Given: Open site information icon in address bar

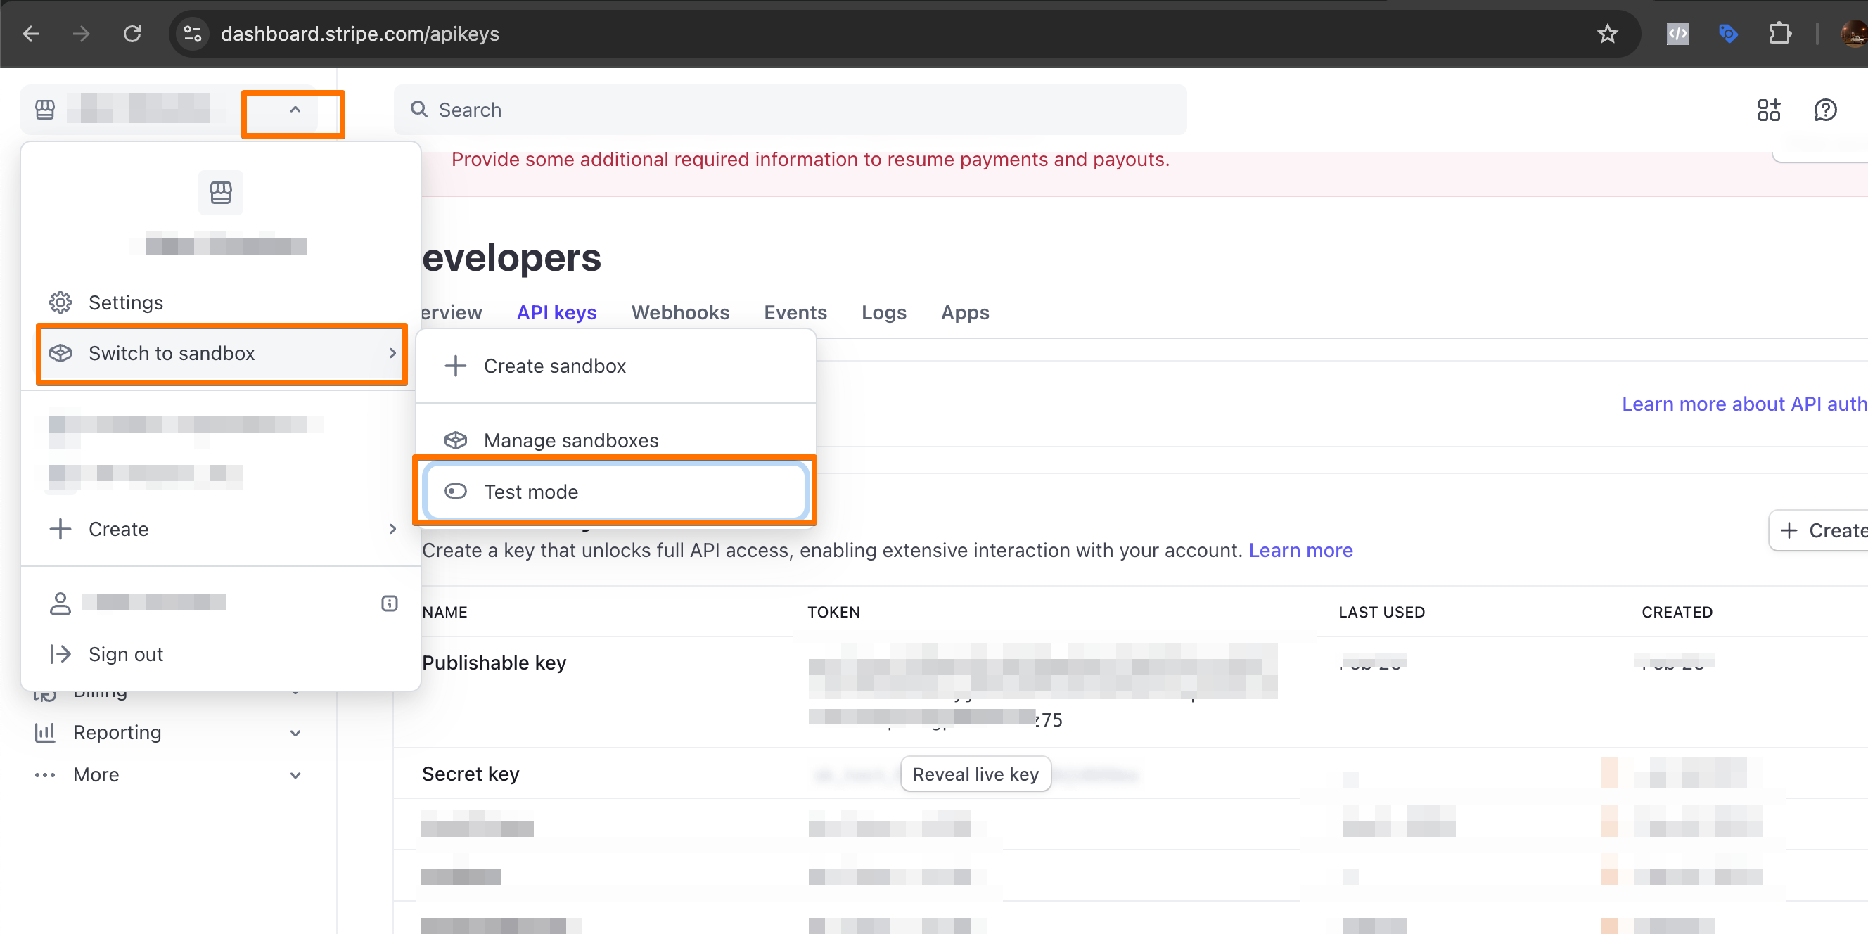Looking at the screenshot, I should pos(193,33).
